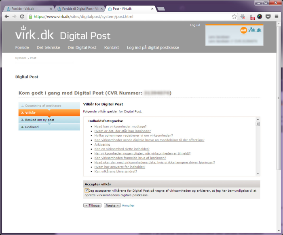Image resolution: width=283 pixels, height=235 pixels.
Task: Open 'Kan en virksomhed slette indholdet?' link
Action: click(x=122, y=149)
